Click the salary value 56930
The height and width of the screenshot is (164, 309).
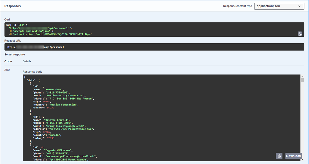coord(50,108)
